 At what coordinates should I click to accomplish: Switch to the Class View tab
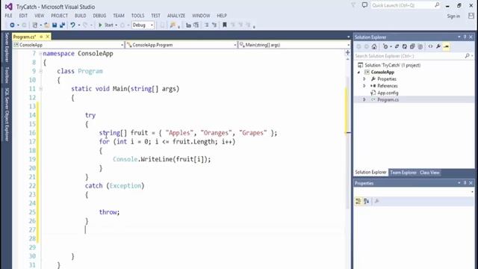[429, 173]
